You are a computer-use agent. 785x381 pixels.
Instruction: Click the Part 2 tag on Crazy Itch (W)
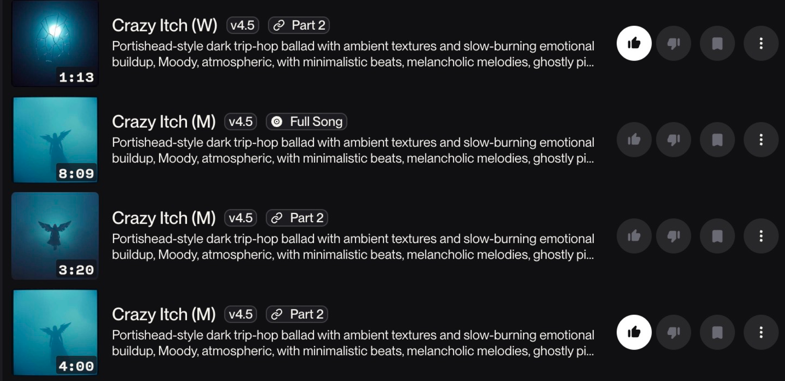click(x=299, y=25)
